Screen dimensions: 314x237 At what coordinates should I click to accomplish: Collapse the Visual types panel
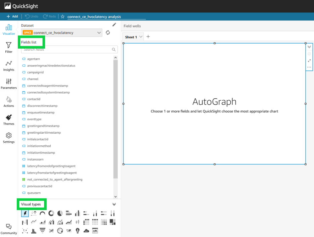114,204
